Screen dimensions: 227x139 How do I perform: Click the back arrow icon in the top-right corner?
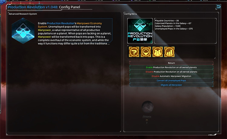click(x=219, y=7)
